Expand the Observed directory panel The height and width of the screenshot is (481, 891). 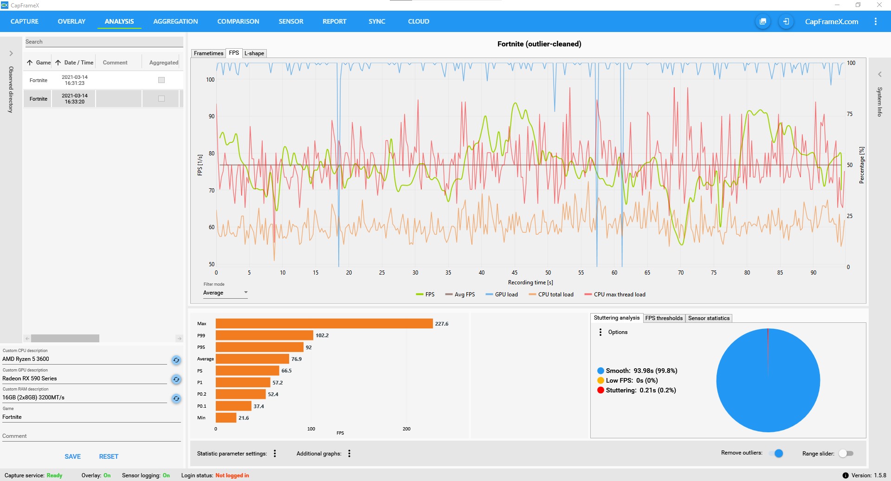point(11,53)
